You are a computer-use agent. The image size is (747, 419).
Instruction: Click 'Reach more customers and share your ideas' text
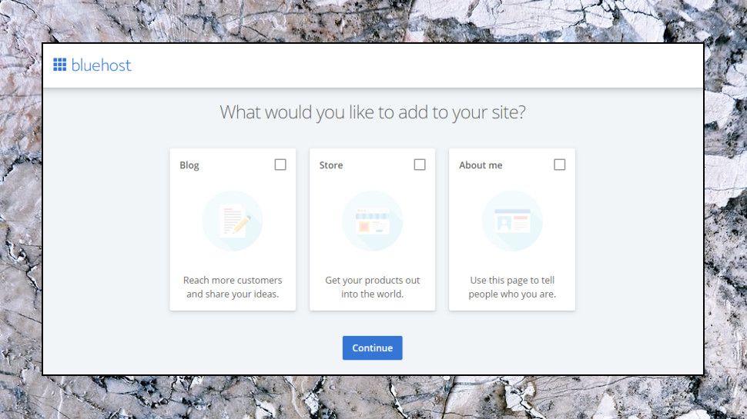pyautogui.click(x=233, y=288)
